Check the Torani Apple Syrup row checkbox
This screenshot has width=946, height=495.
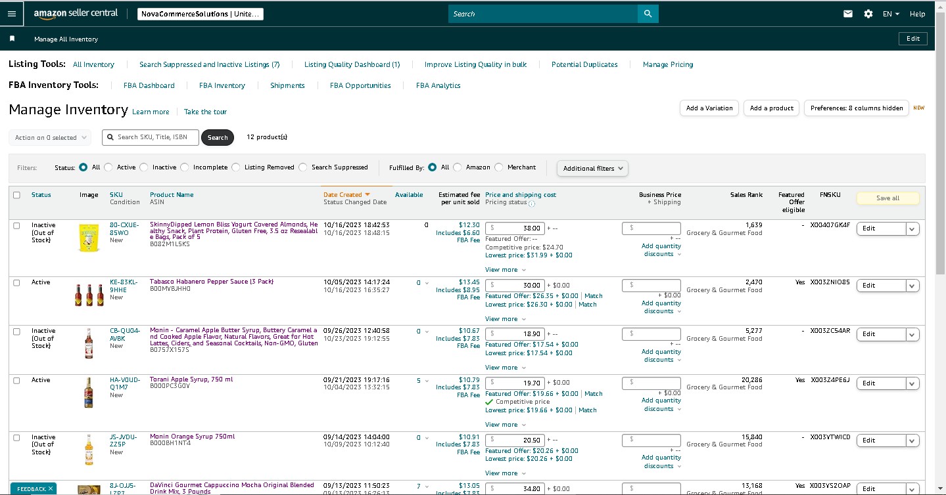pos(16,380)
